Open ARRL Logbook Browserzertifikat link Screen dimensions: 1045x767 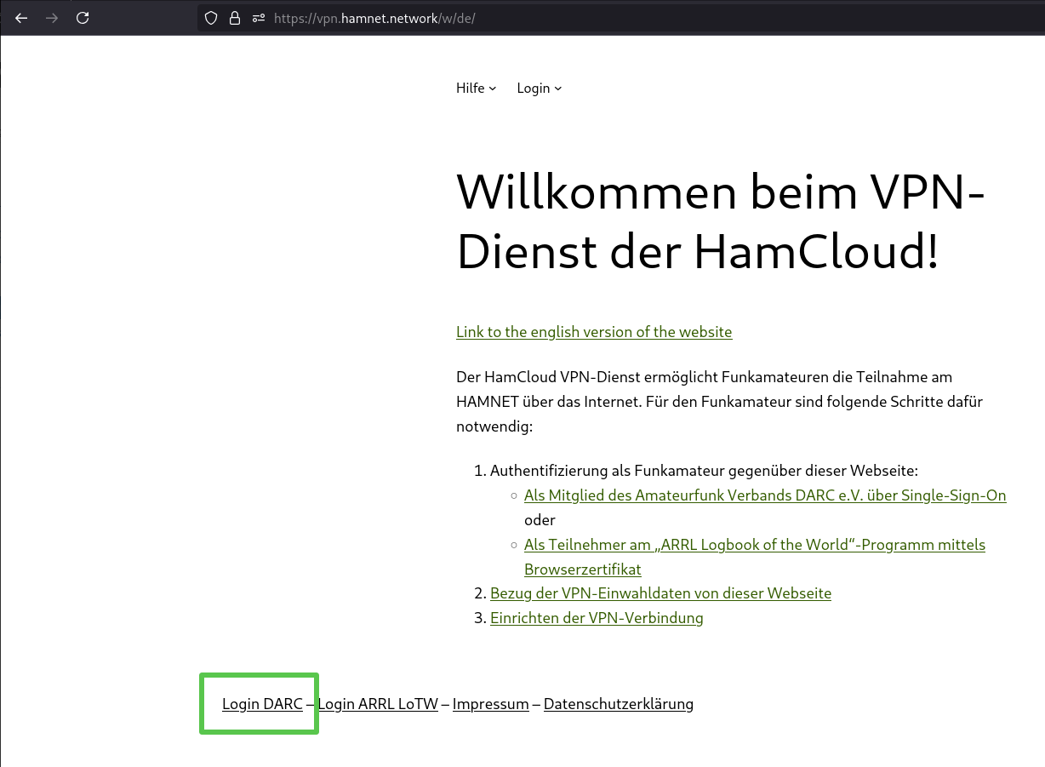[755, 557]
